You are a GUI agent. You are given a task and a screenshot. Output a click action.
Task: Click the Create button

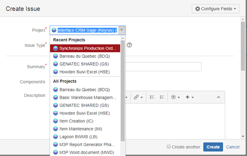point(213,147)
